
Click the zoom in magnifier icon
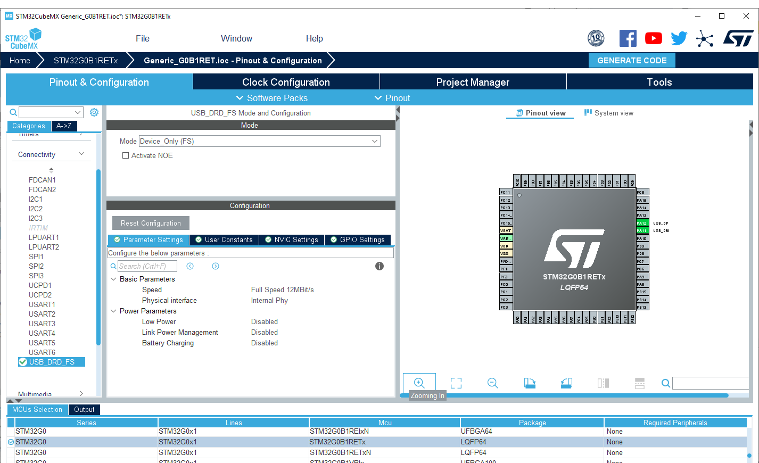pyautogui.click(x=419, y=383)
